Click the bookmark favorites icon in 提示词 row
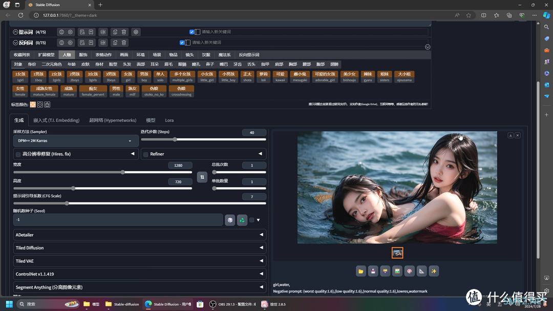This screenshot has width=553, height=311. 91,32
